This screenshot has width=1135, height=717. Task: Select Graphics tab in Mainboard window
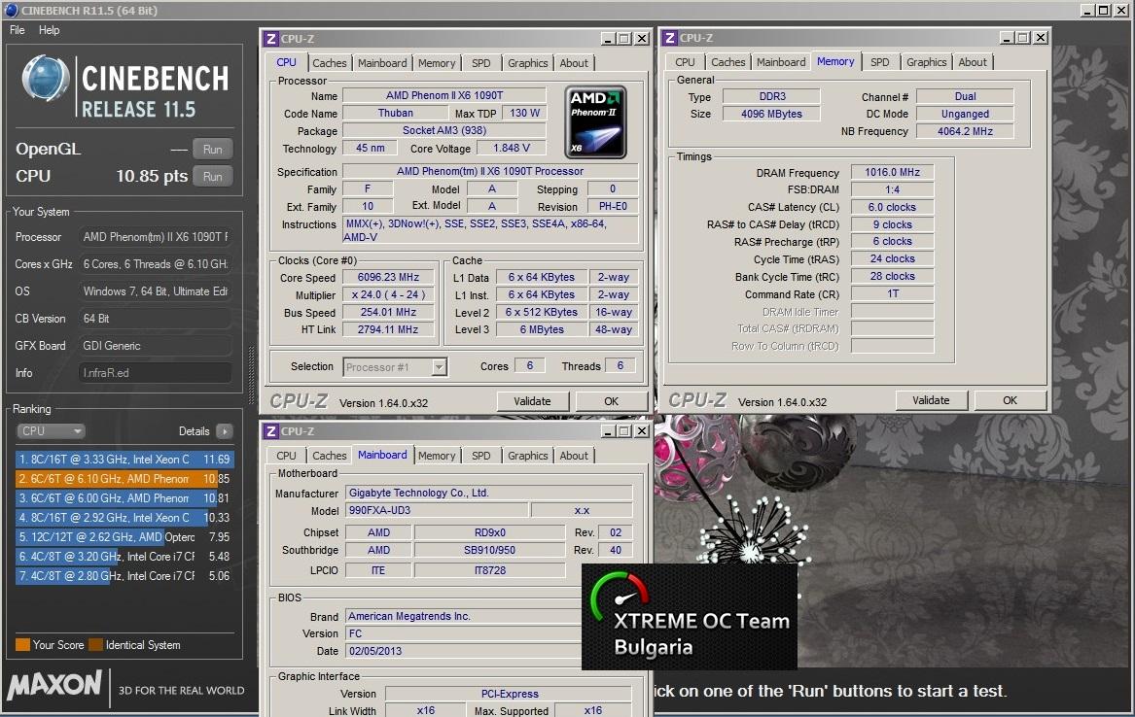528,456
